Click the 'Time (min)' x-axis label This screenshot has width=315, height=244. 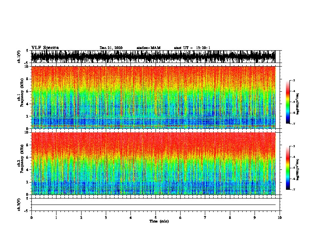159,221
